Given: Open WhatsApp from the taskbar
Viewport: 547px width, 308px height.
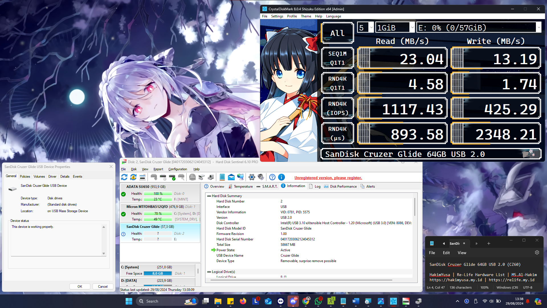Looking at the screenshot, I should [318, 301].
